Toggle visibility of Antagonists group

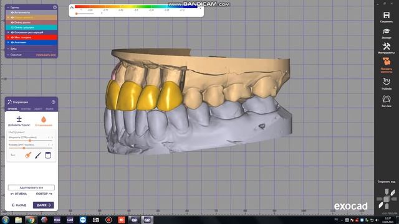tap(12, 12)
